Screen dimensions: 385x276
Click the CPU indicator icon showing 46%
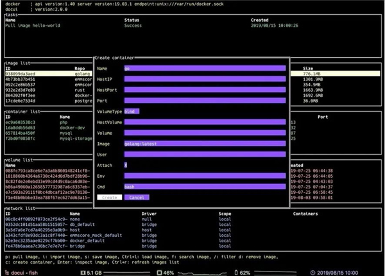pos(159,272)
